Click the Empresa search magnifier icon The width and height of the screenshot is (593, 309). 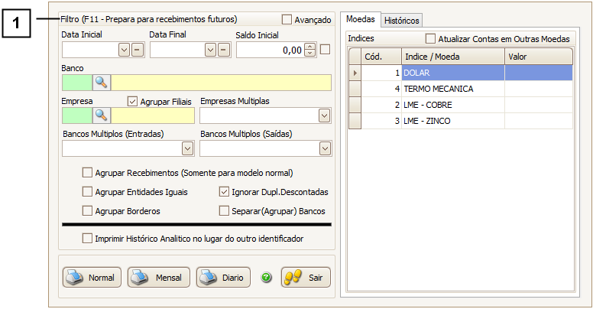point(102,115)
